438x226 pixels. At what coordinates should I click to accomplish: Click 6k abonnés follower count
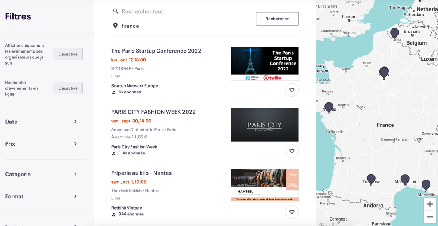pos(130,92)
